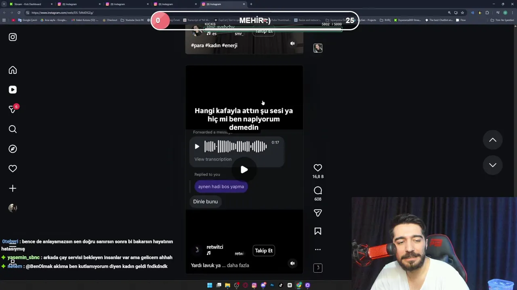Viewport: 517px width, 290px height.
Task: Switch to the third browser tab, Instagram
Action: tap(127, 4)
